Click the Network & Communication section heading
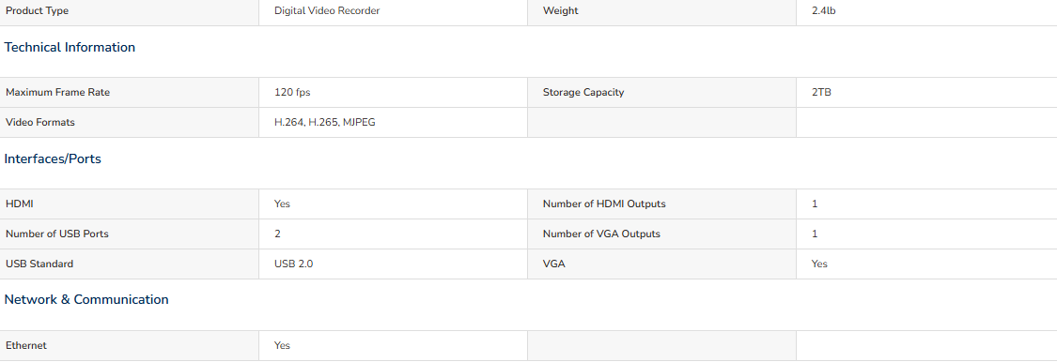The image size is (1057, 362). pyautogui.click(x=86, y=299)
